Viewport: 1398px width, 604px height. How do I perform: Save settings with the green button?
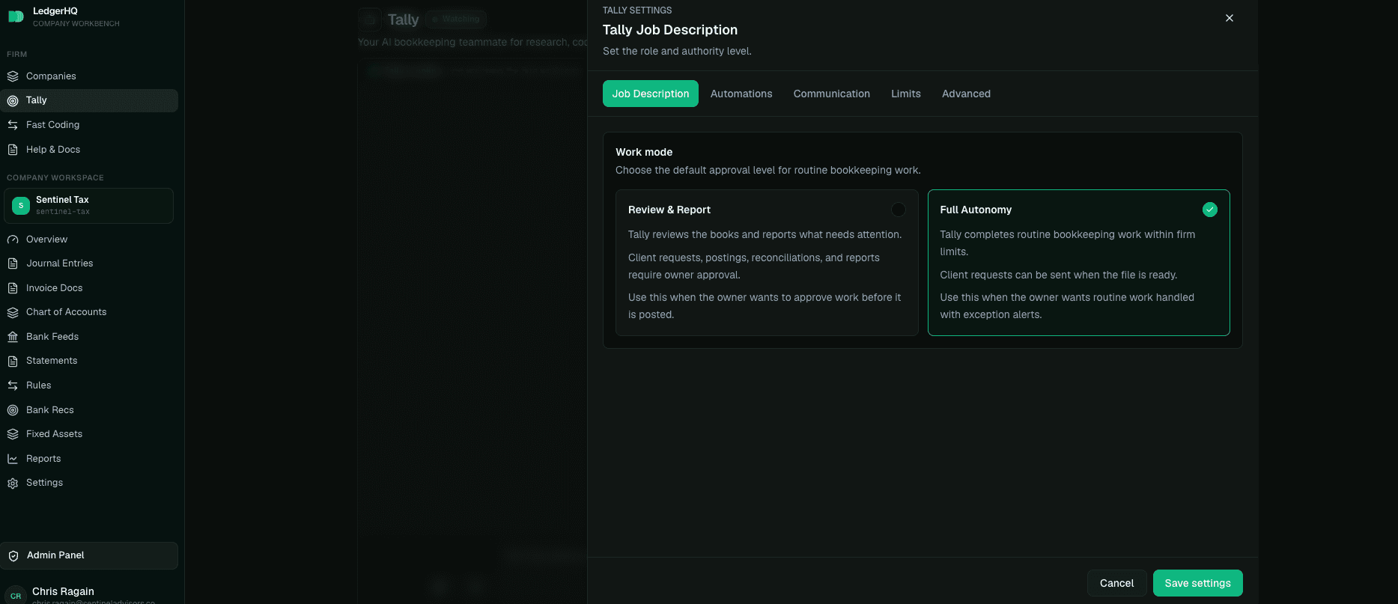click(x=1198, y=583)
